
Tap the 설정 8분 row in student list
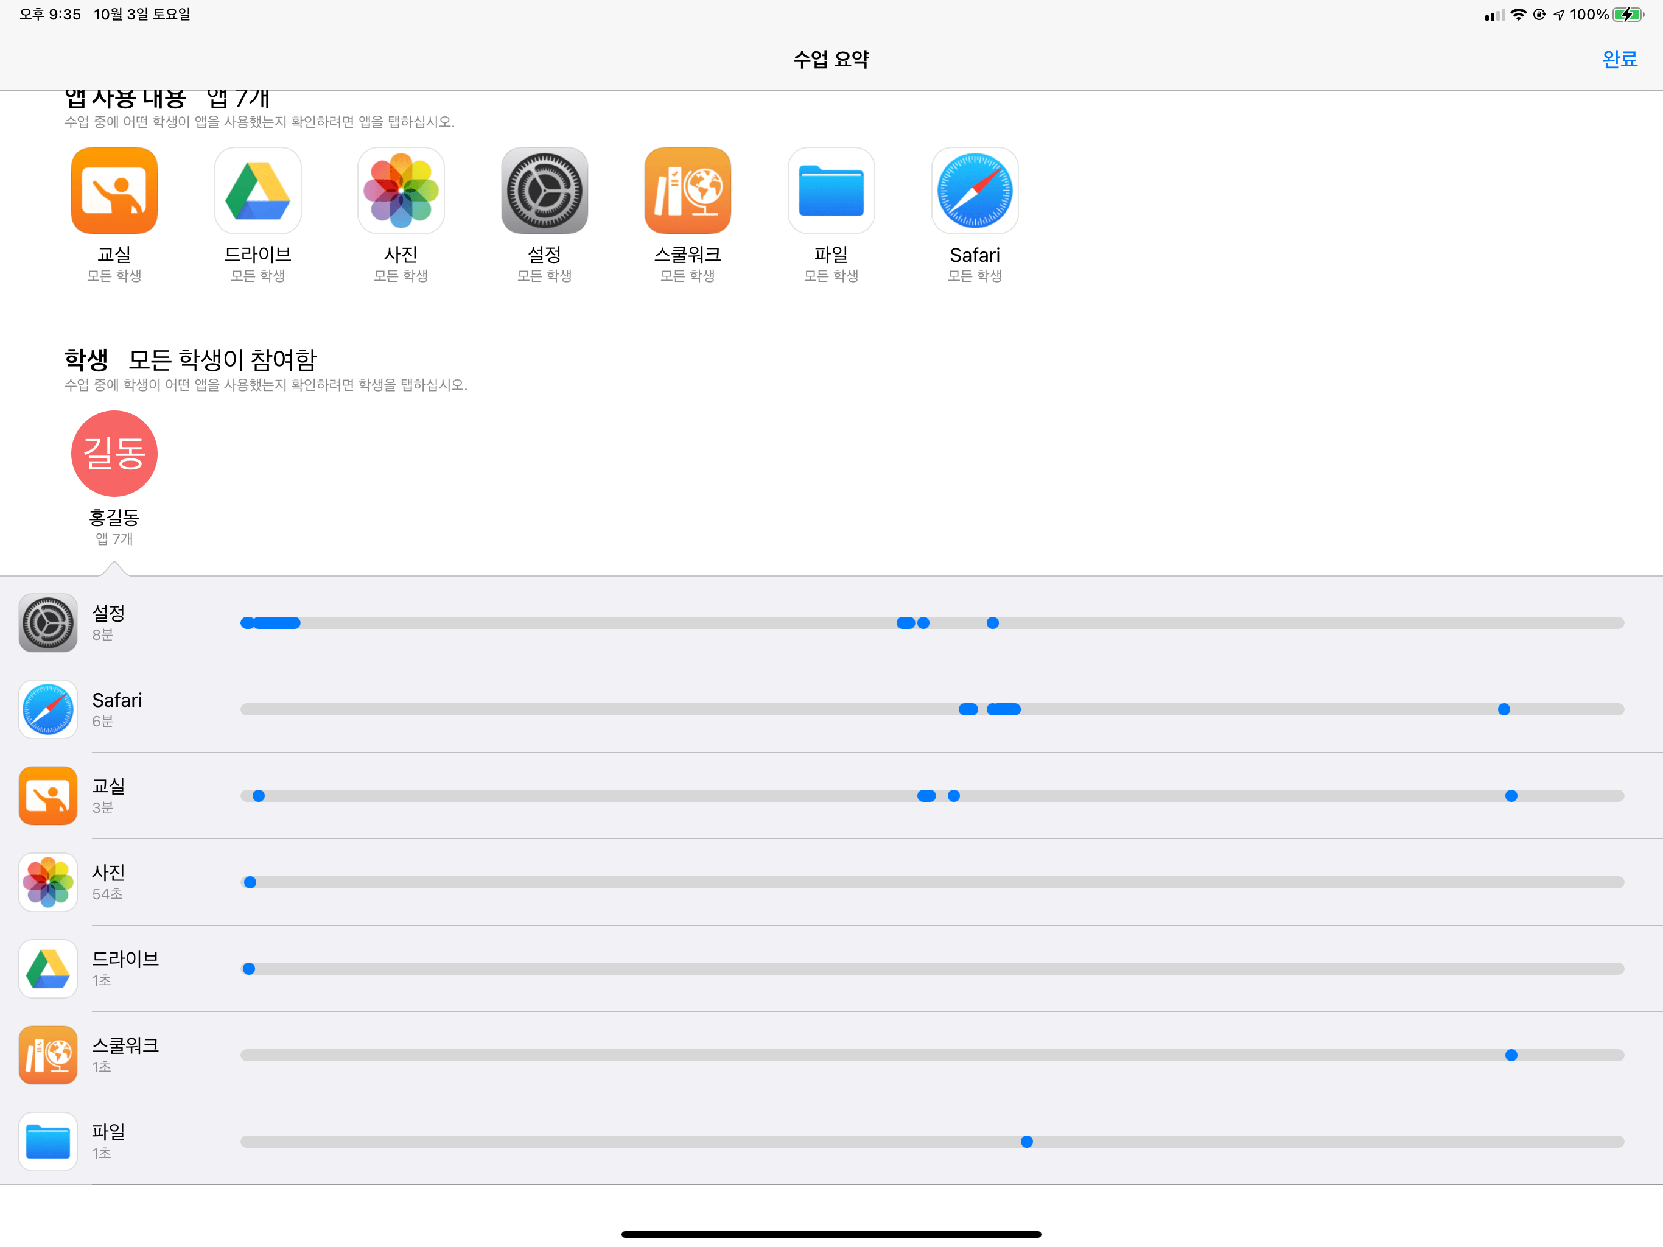109,622
